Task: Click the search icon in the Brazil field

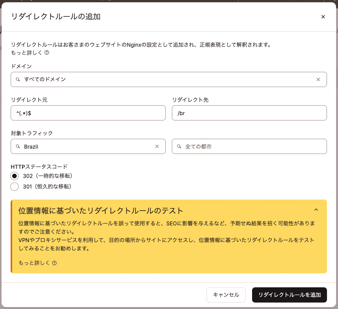Action: [17, 146]
